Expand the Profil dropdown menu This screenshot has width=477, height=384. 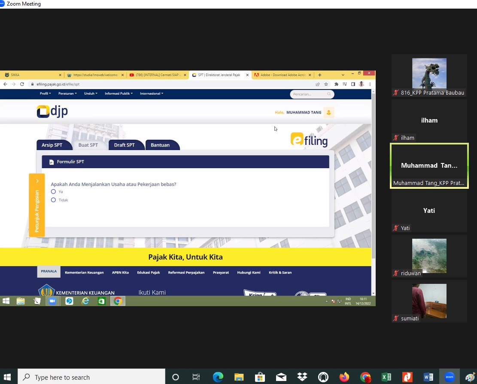45,93
